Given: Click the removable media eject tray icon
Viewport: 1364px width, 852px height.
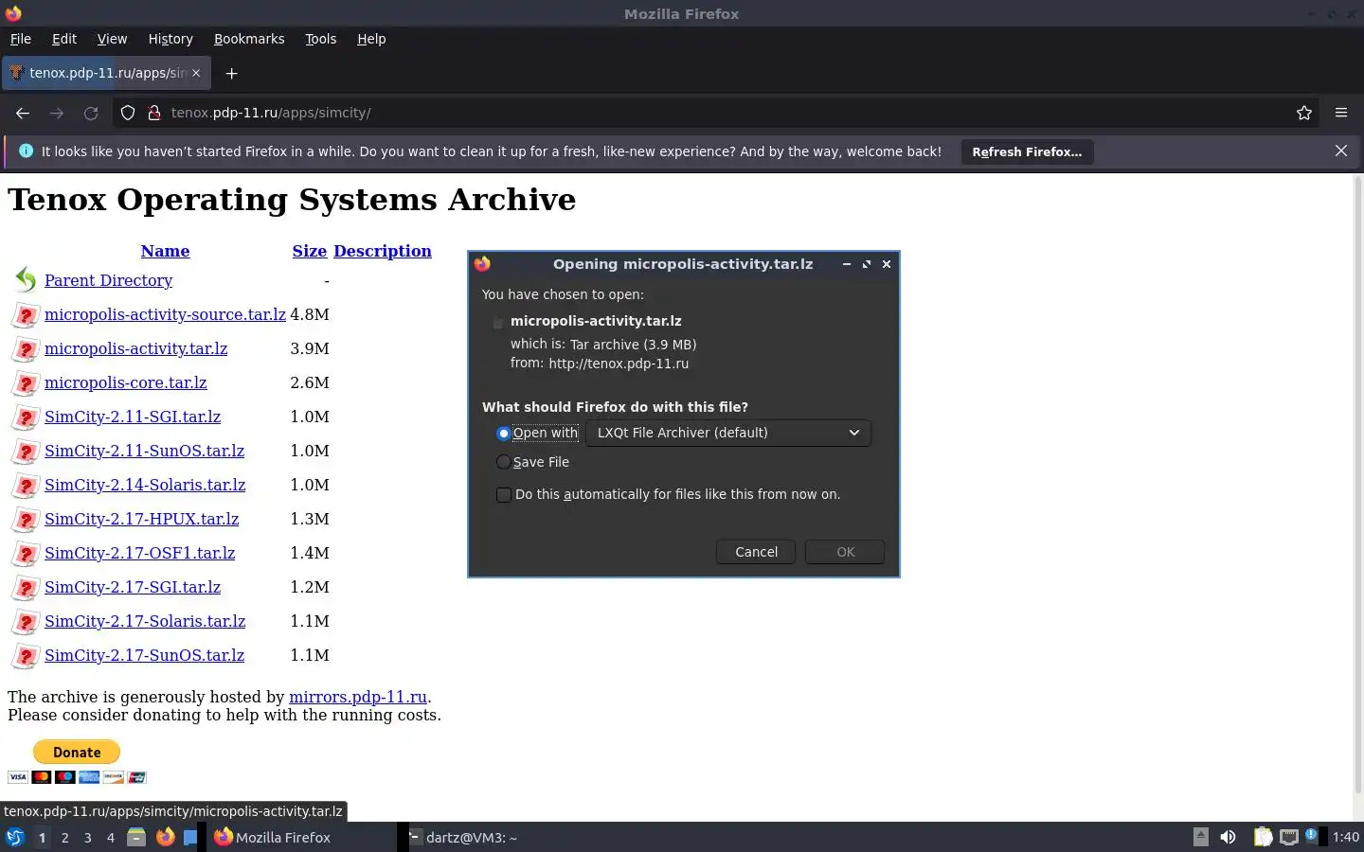Looking at the screenshot, I should pyautogui.click(x=1200, y=837).
